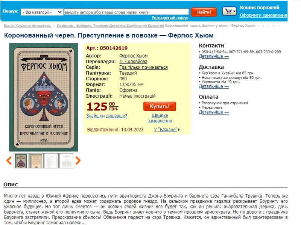The image size is (301, 225).
Task: Click 'Знайшли дешевше?' link
Action: click(x=106, y=116)
